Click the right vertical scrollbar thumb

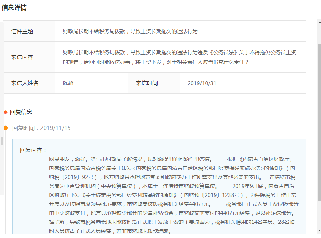pyautogui.click(x=319, y=122)
